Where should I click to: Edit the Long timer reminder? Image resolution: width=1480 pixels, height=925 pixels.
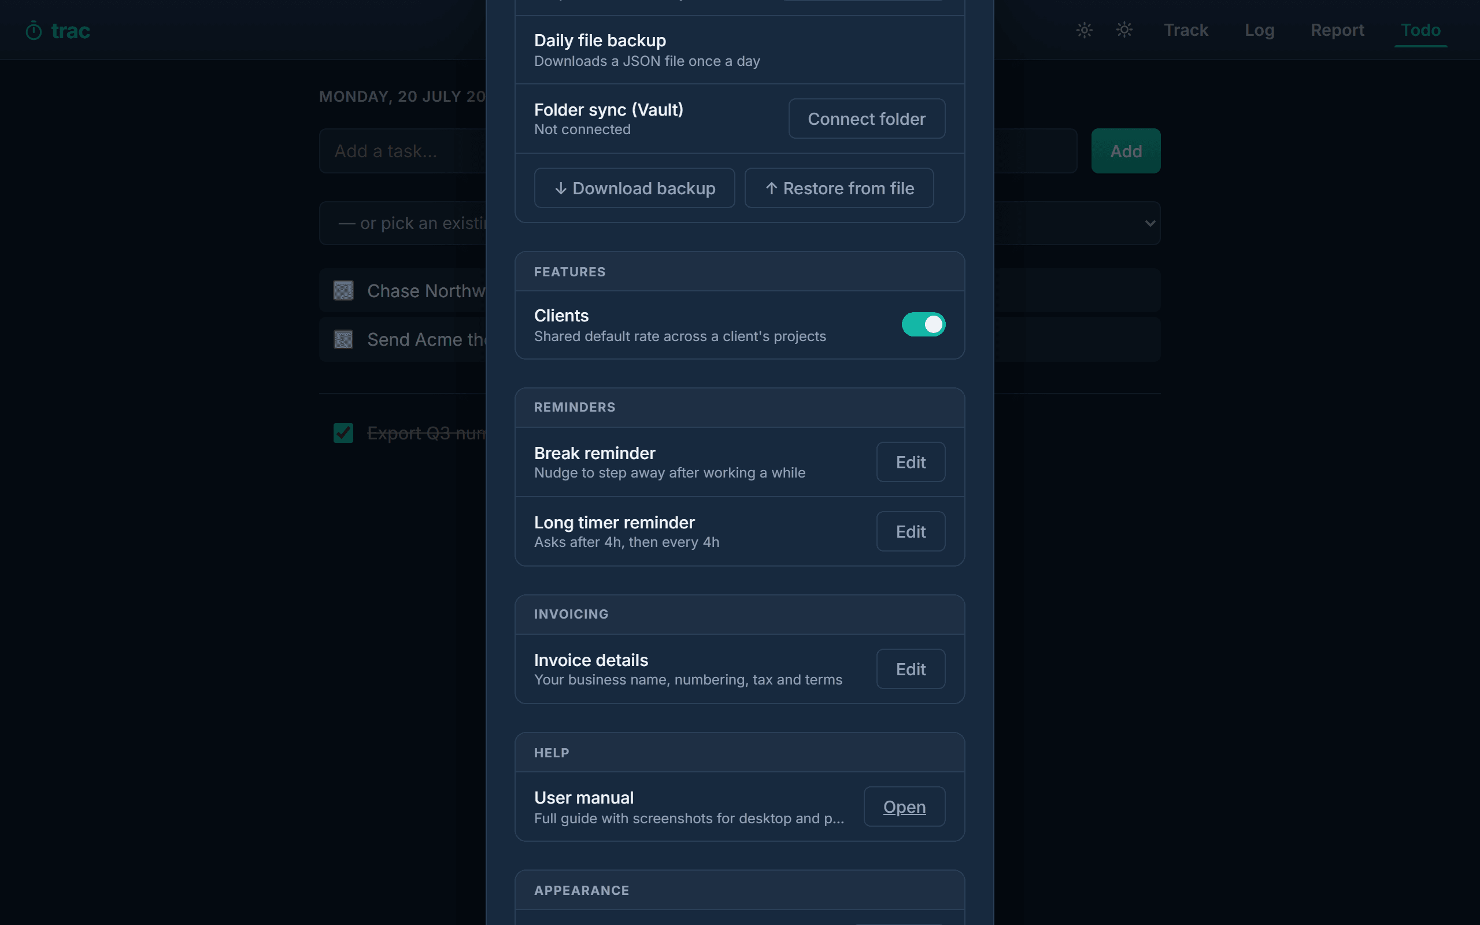911,531
